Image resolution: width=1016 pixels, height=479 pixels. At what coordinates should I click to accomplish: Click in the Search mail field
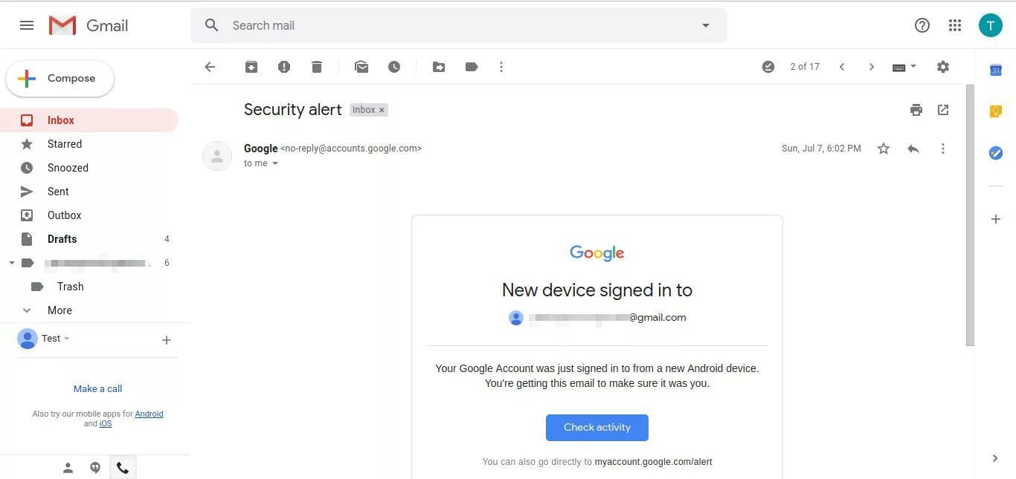click(x=446, y=25)
